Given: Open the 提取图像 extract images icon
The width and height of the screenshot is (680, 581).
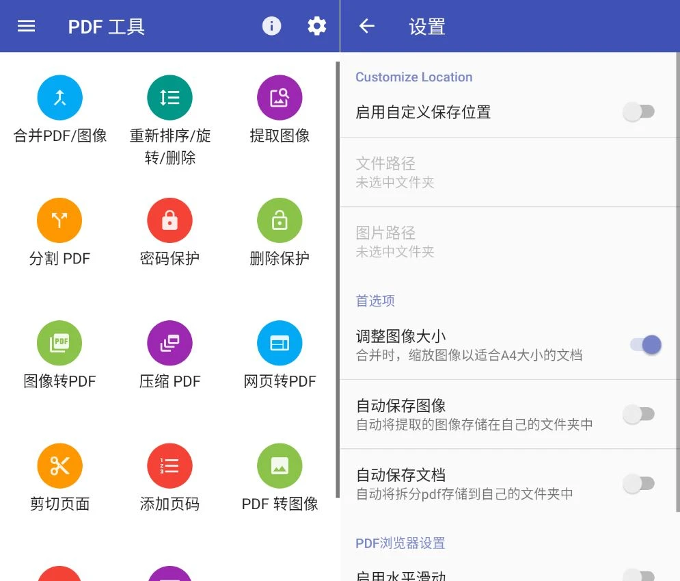Looking at the screenshot, I should pos(280,97).
